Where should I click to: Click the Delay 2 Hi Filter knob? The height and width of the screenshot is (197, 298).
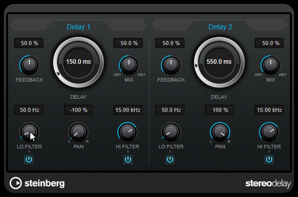[269, 132]
